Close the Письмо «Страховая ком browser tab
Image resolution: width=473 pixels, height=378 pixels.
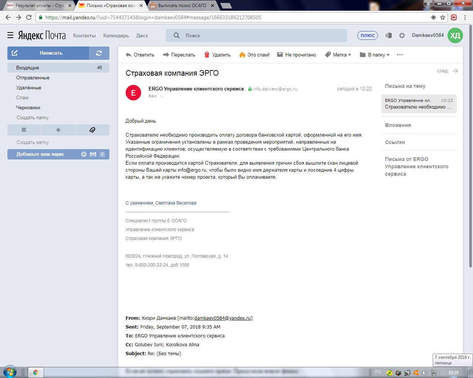point(141,6)
